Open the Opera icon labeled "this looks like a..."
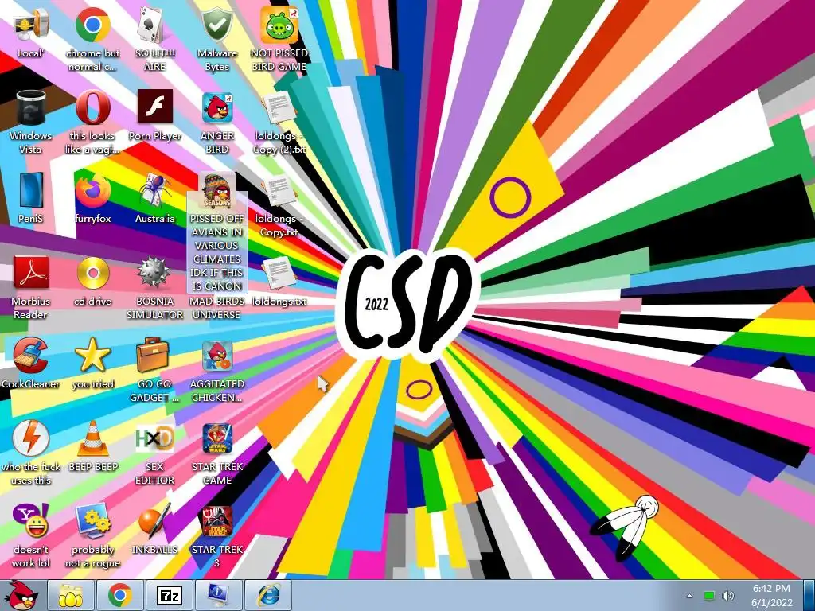This screenshot has width=815, height=611. [x=92, y=108]
